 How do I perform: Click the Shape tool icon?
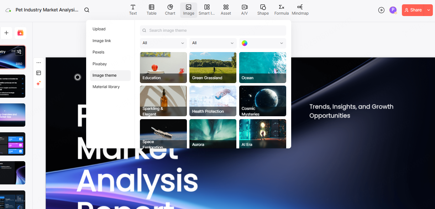pos(263,10)
